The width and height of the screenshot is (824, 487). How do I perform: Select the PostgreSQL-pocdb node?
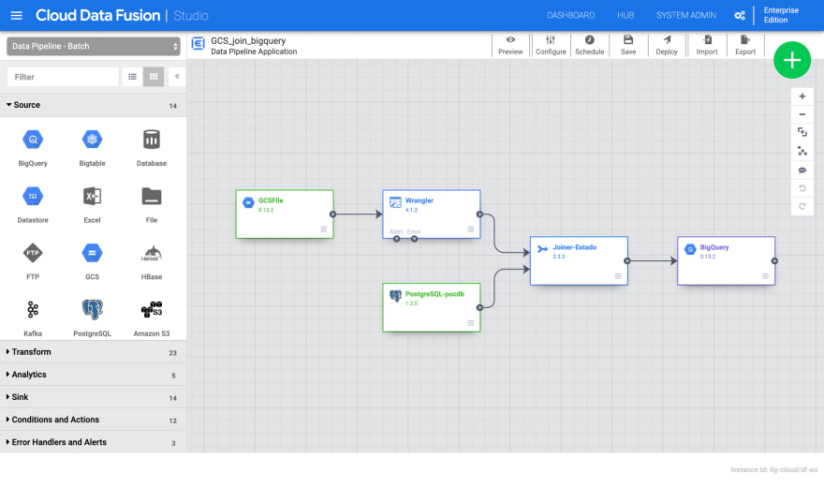(432, 308)
